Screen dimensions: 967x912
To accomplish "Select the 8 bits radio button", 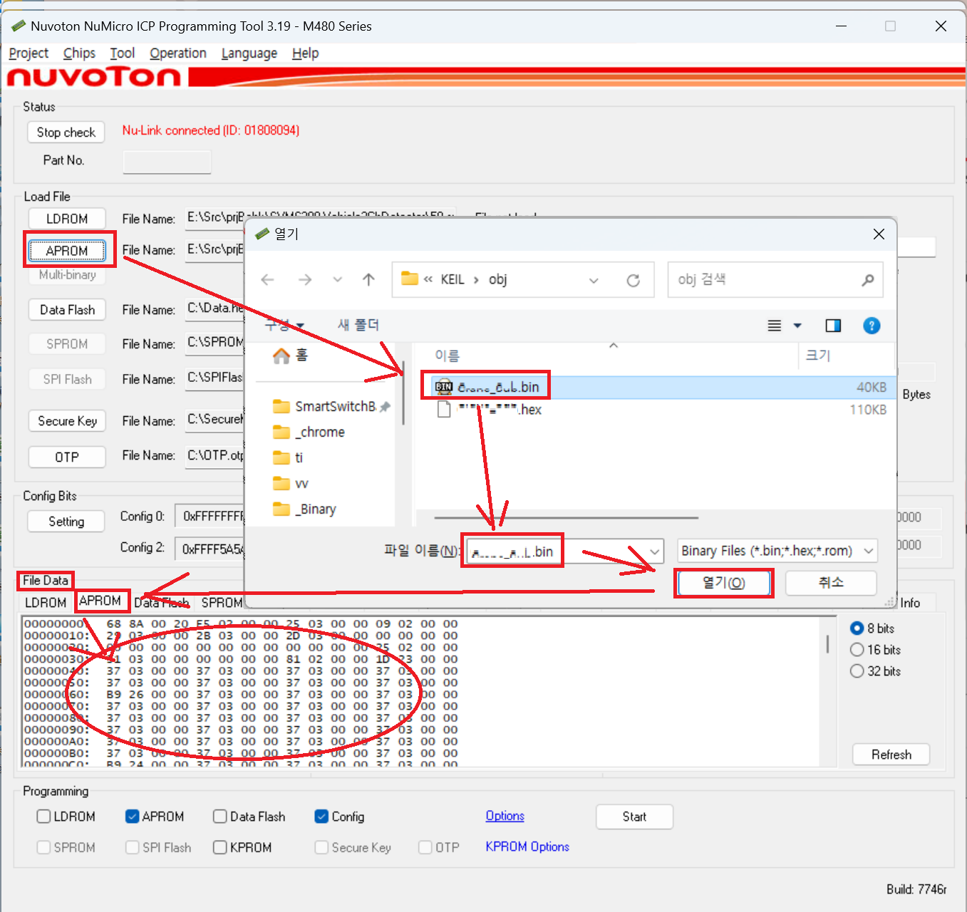I will [x=857, y=628].
